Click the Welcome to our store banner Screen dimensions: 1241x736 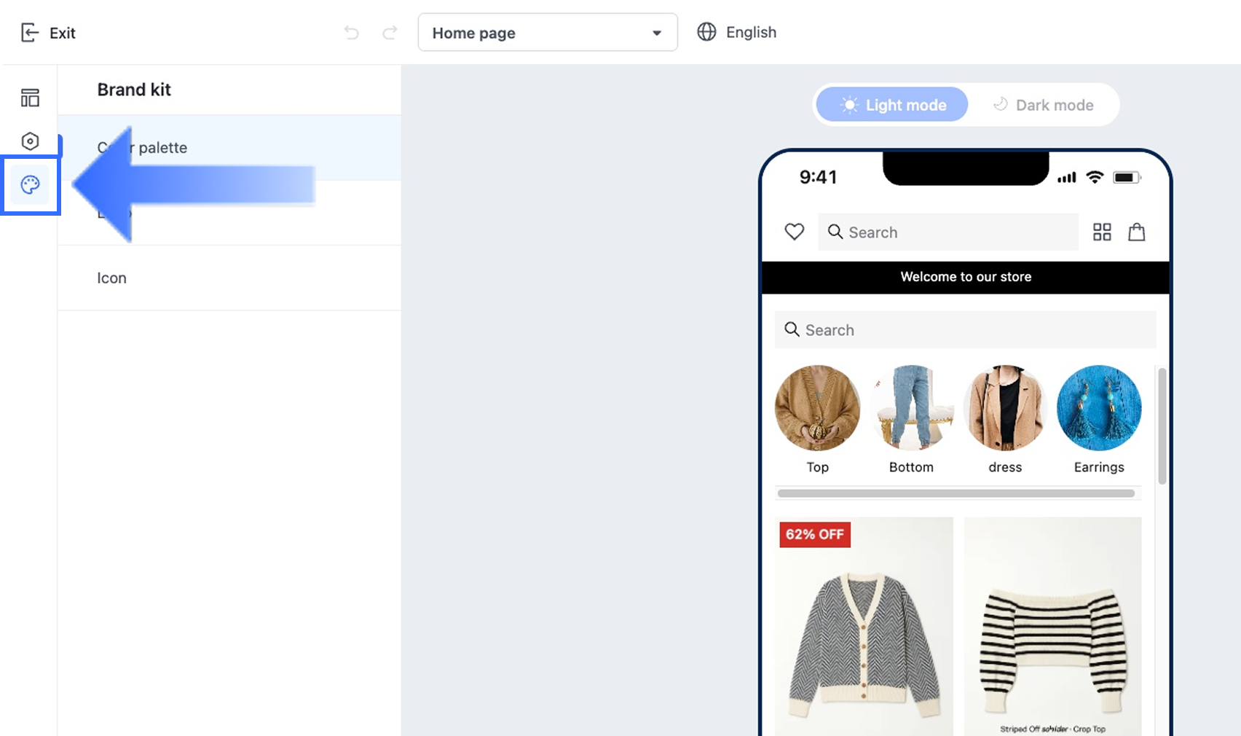[966, 277]
